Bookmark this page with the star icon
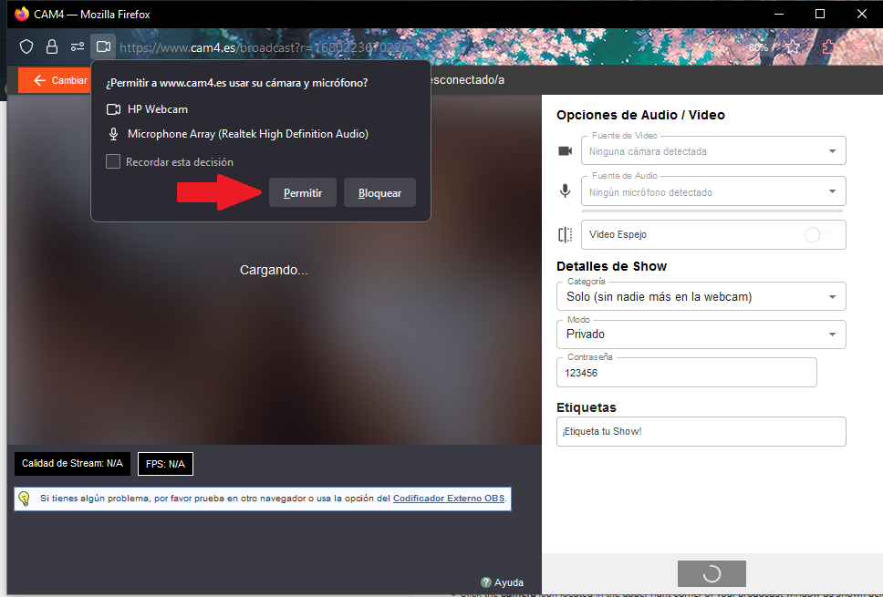The height and width of the screenshot is (597, 883). (793, 46)
